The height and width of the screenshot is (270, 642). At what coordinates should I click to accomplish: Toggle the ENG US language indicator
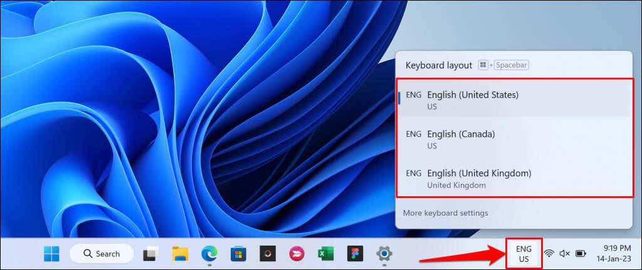[x=524, y=254]
